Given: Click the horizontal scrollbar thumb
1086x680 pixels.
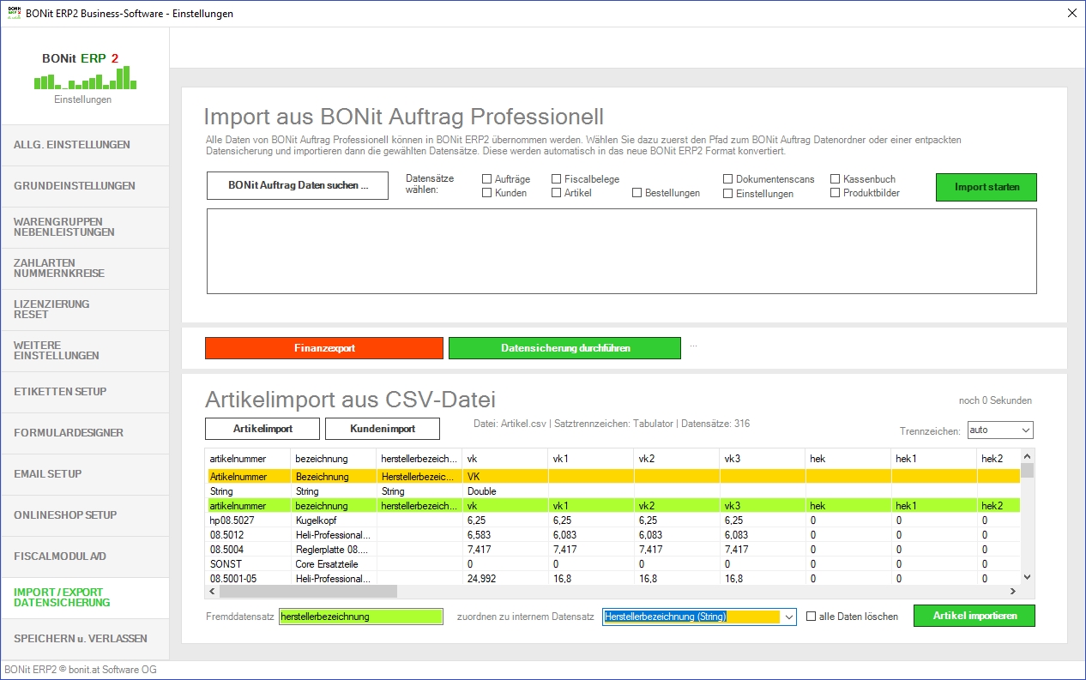Looking at the screenshot, I should click(x=309, y=592).
